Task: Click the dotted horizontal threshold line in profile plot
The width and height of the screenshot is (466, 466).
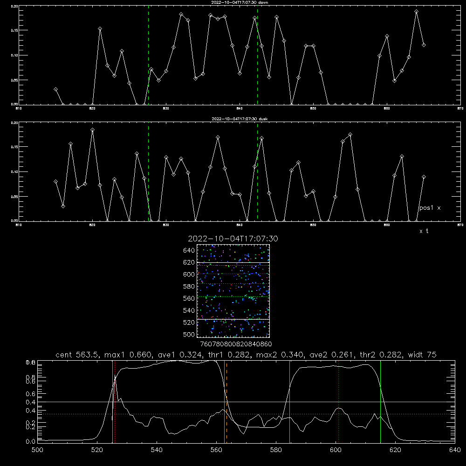Action: 246,414
